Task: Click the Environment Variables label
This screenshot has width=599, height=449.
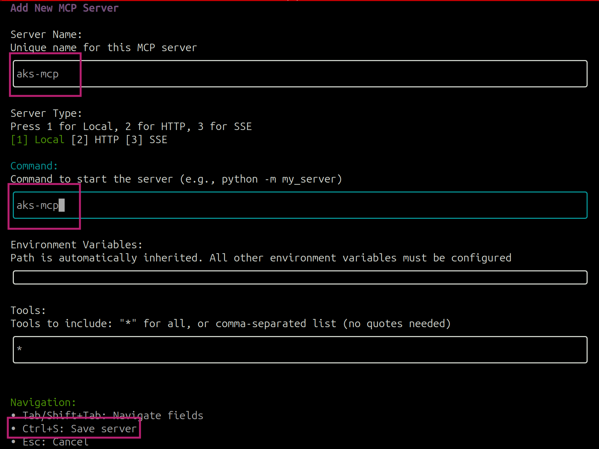Action: coord(76,244)
